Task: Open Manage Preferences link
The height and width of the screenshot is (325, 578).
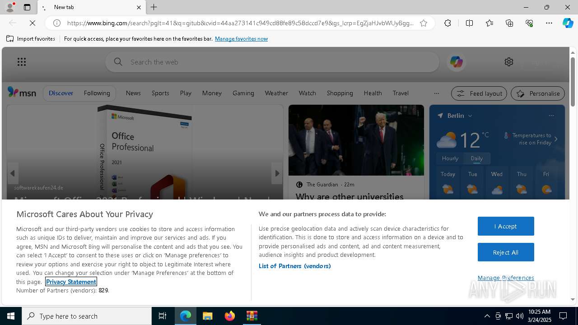Action: coord(506,278)
